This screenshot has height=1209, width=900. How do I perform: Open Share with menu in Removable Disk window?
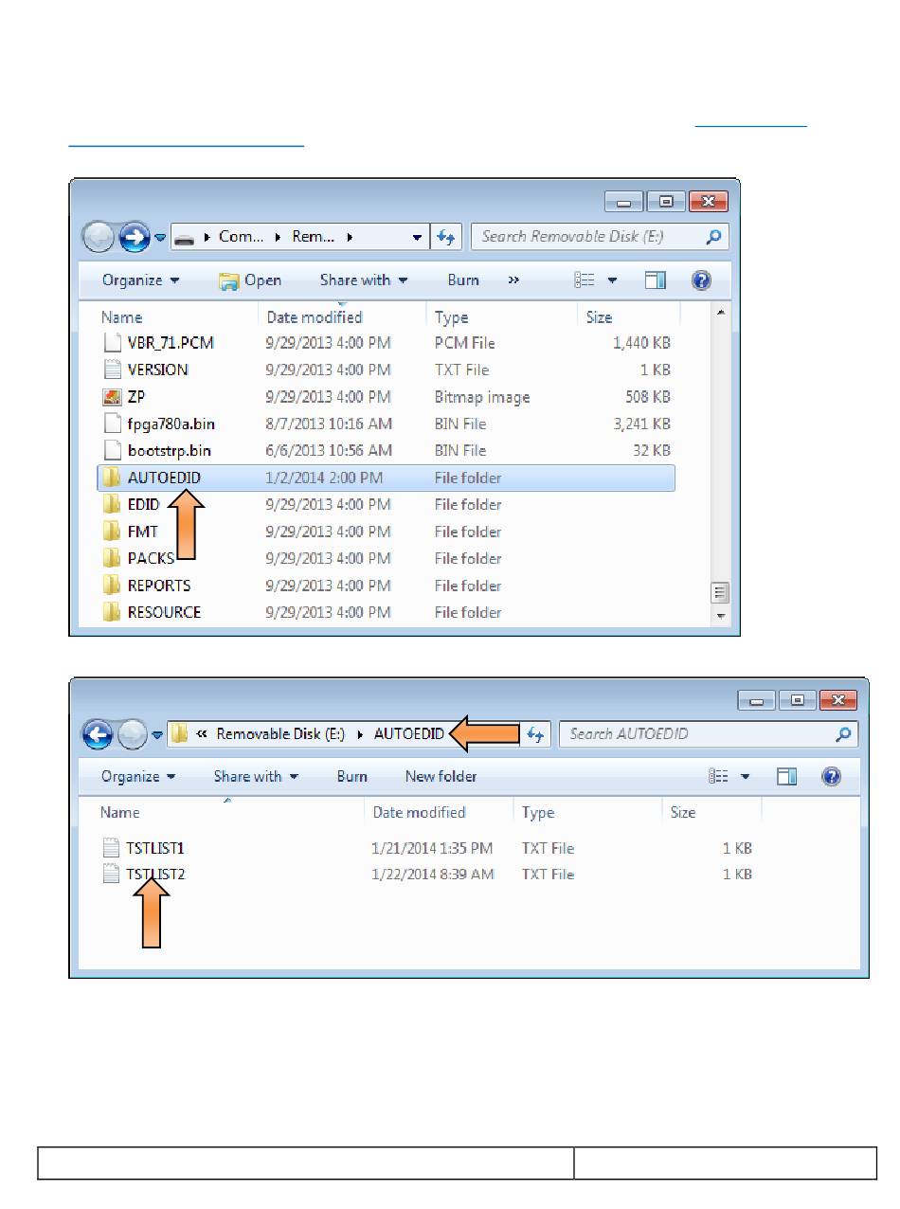[x=364, y=280]
